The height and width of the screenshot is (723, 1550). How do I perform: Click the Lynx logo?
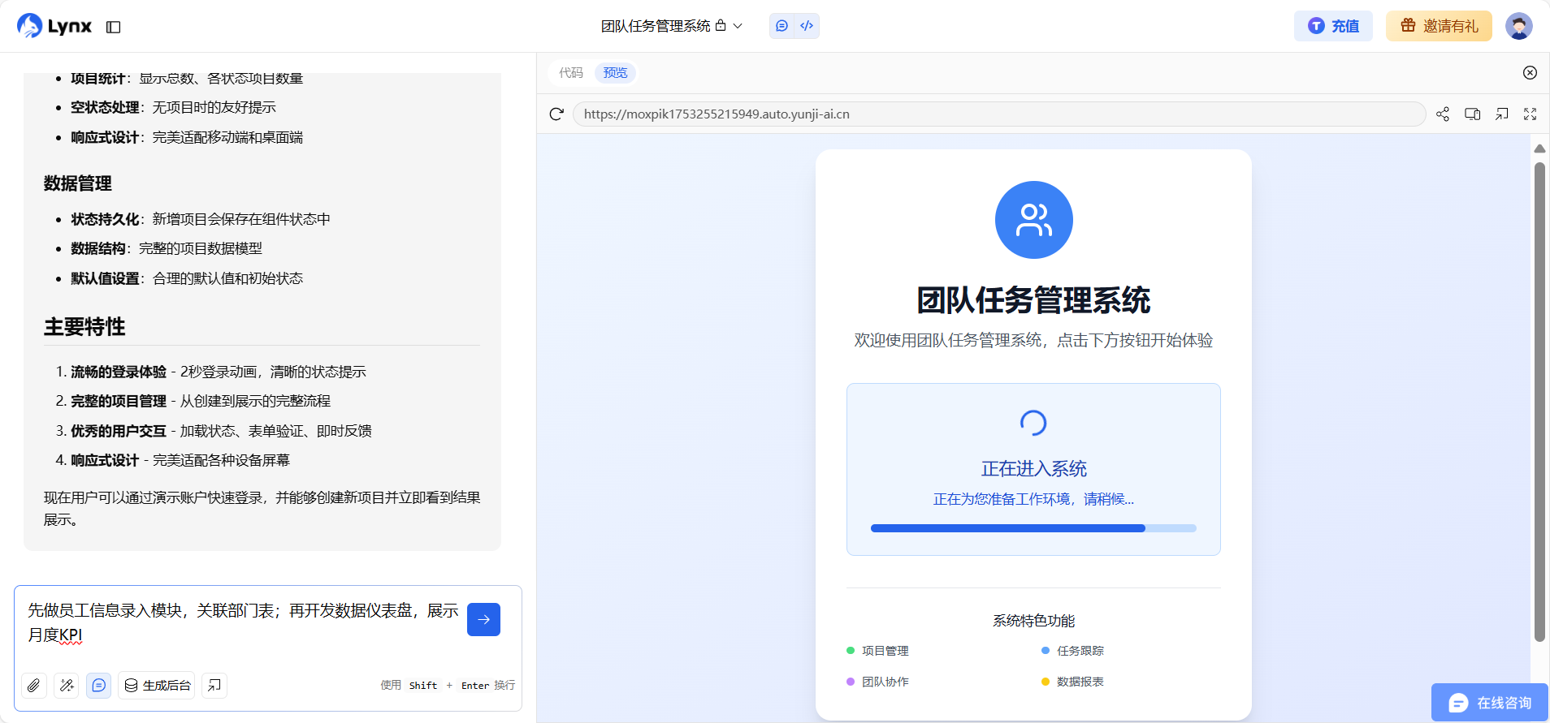tap(54, 26)
